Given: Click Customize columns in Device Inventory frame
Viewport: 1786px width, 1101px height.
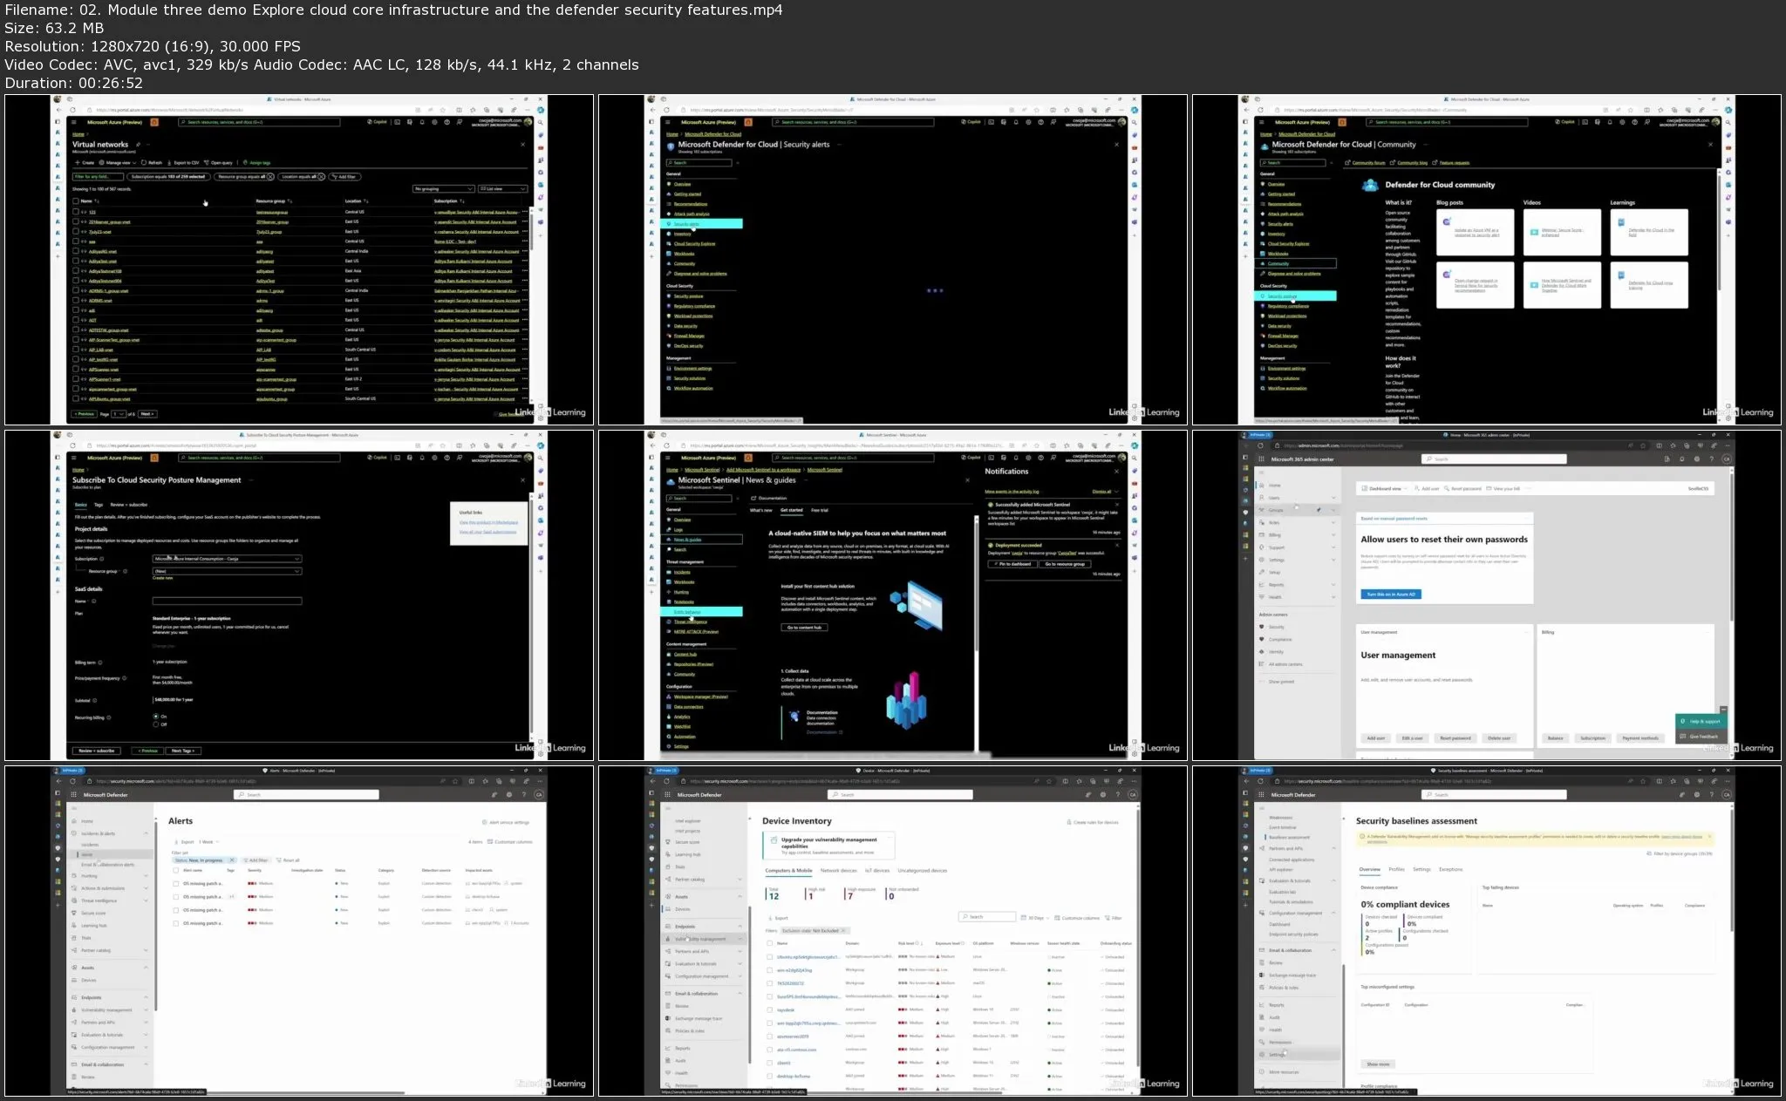Looking at the screenshot, I should 1078,918.
